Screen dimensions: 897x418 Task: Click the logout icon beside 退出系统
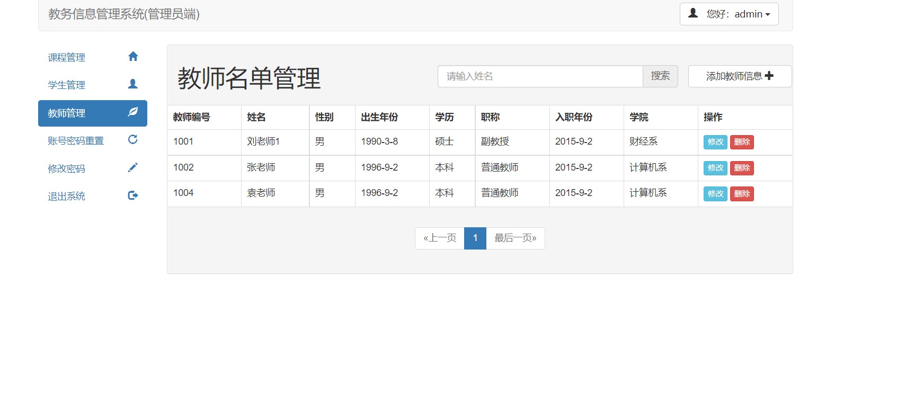click(133, 195)
